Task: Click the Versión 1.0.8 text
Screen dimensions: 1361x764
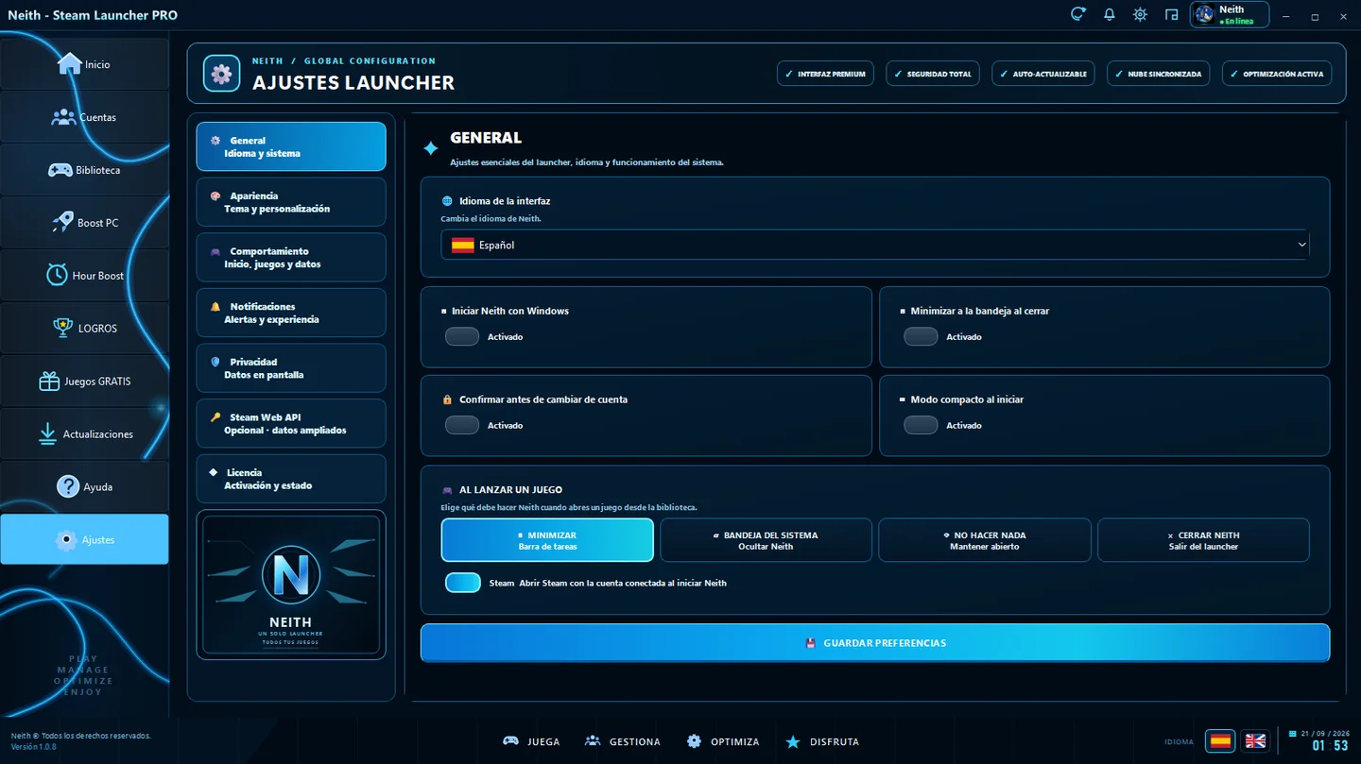Action: click(34, 747)
